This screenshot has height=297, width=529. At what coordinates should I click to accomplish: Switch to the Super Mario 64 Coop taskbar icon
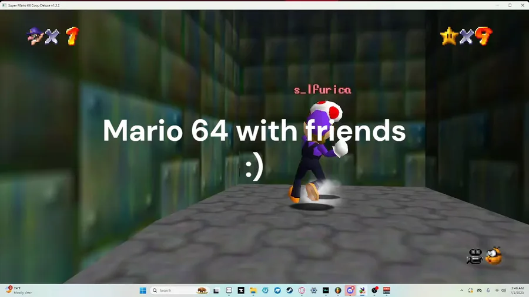click(362, 291)
